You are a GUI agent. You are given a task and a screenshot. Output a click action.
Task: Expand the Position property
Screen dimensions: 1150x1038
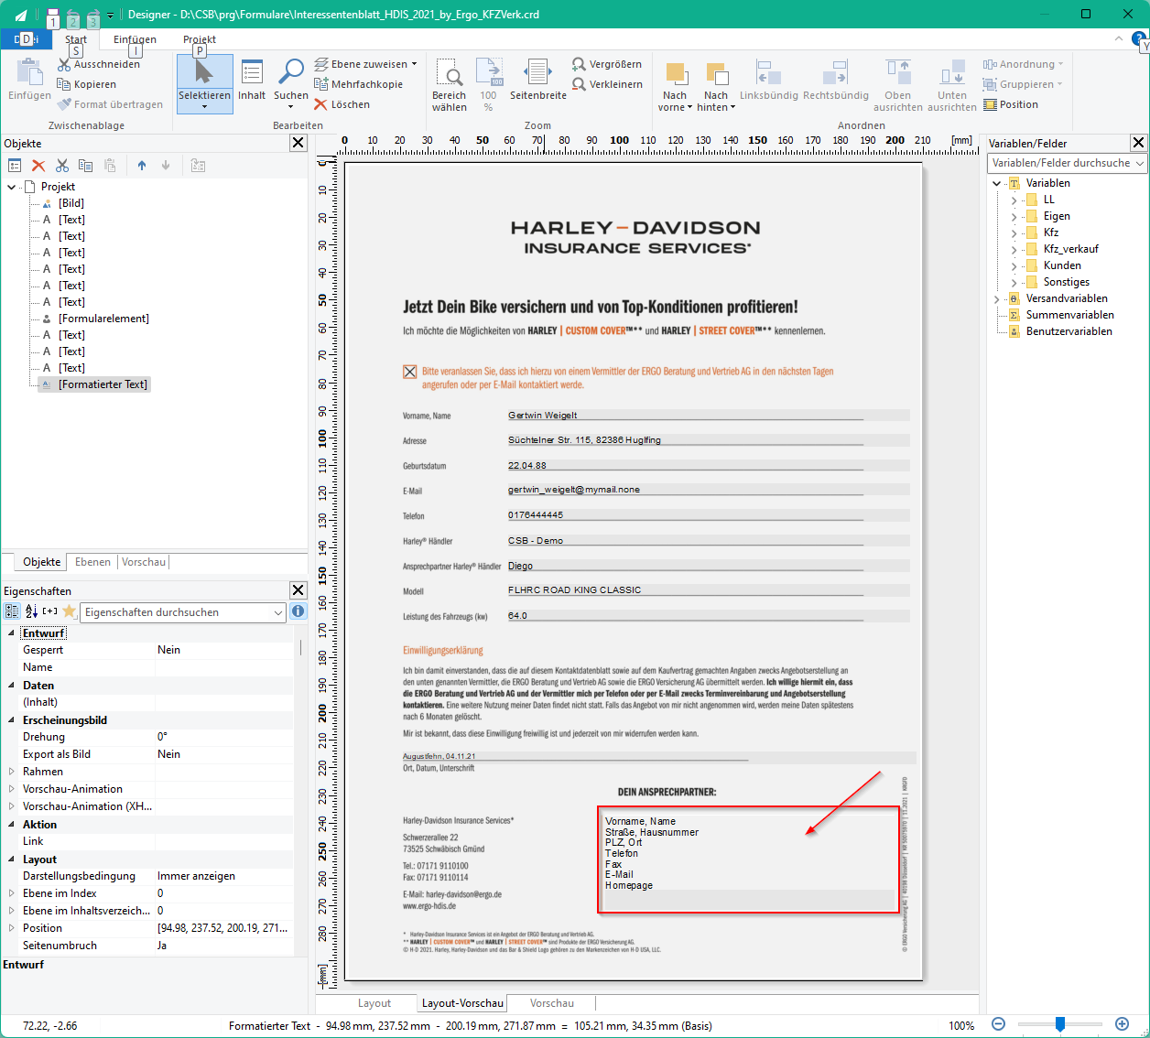point(11,928)
